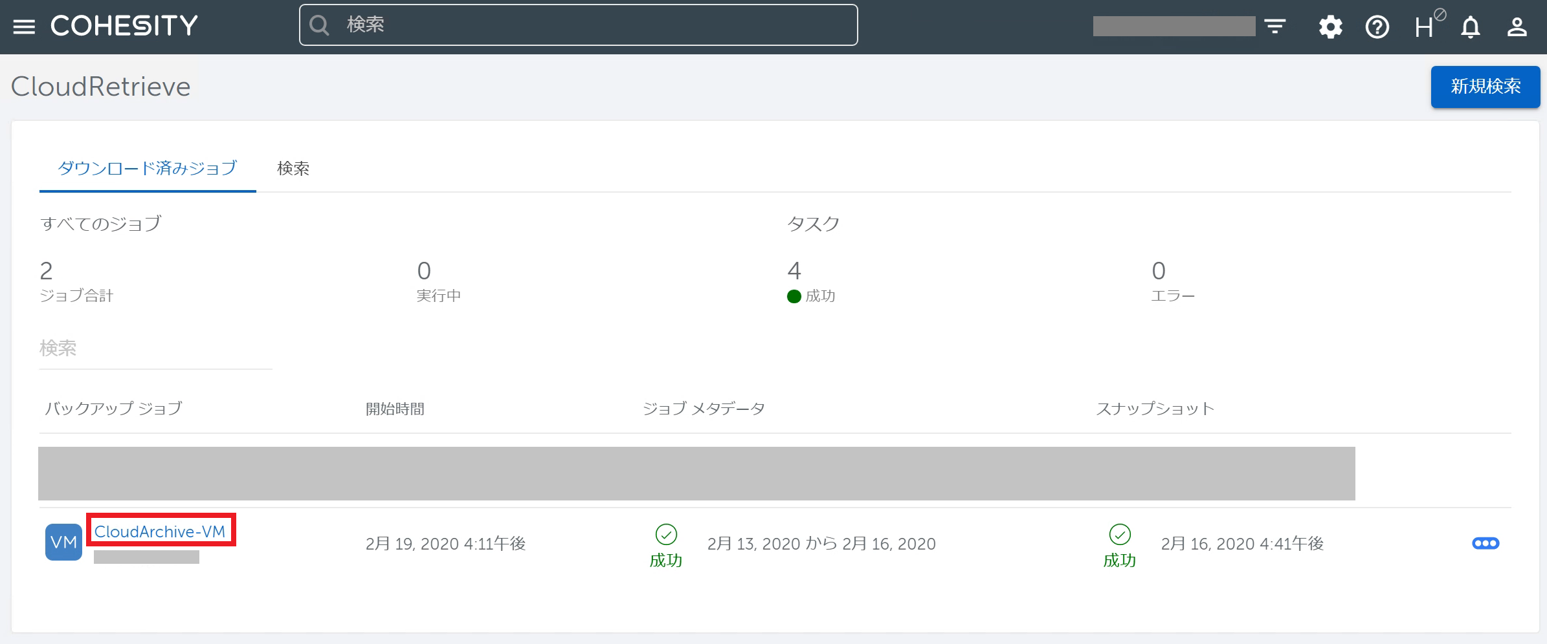
Task: Open the settings gear menu
Action: click(1330, 27)
